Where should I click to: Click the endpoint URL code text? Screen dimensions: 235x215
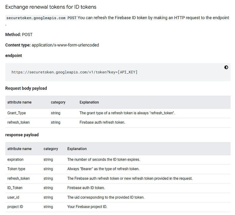(74, 72)
